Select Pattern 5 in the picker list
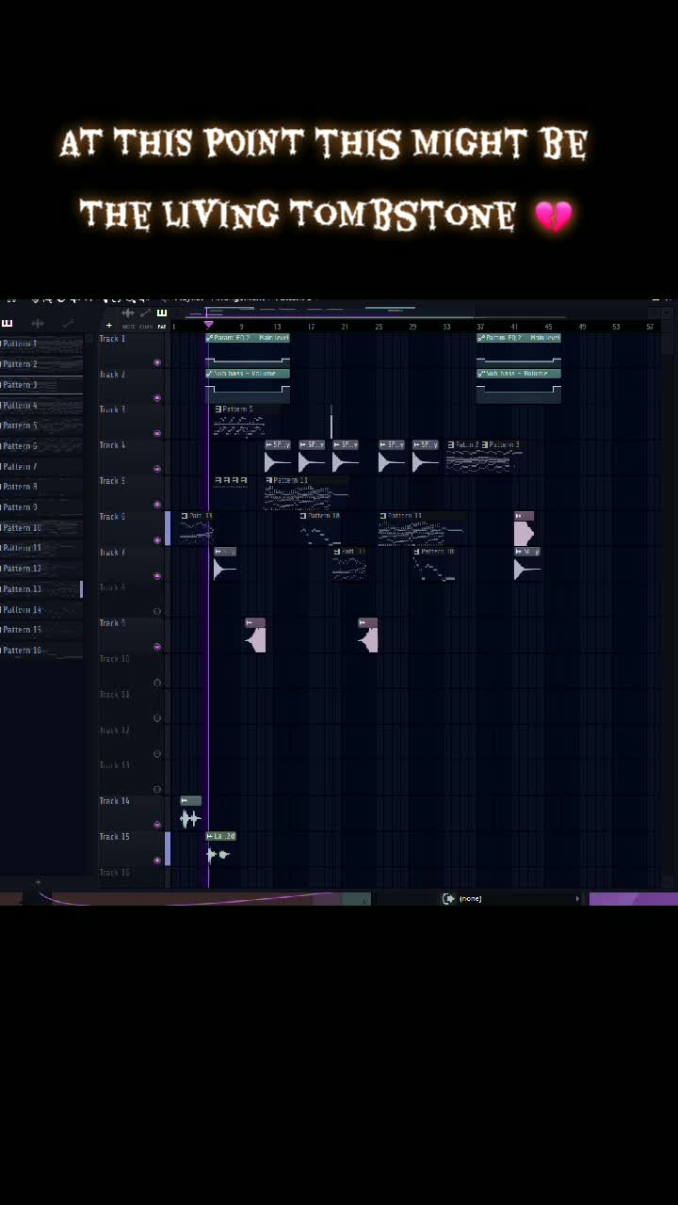The height and width of the screenshot is (1205, 678). pyautogui.click(x=41, y=426)
